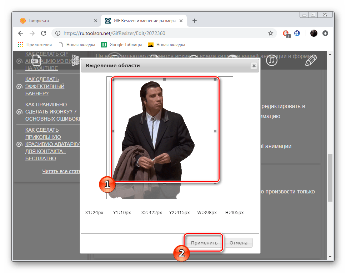Open a new browser tab
This screenshot has width=346, height=273.
tap(194, 21)
